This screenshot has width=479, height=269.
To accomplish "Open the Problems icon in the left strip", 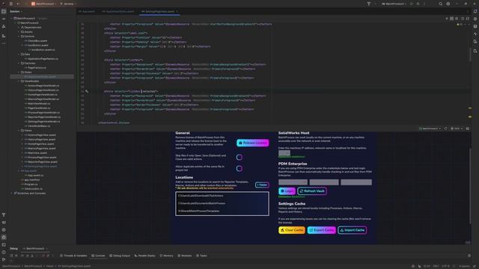I will pos(4,253).
